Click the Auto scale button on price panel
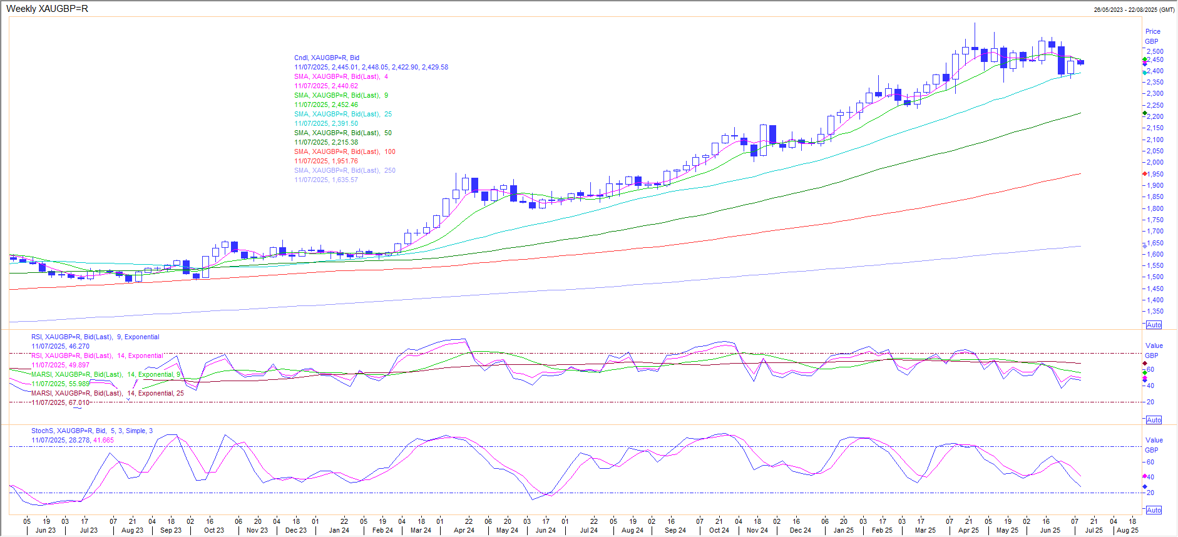 [x=1154, y=325]
